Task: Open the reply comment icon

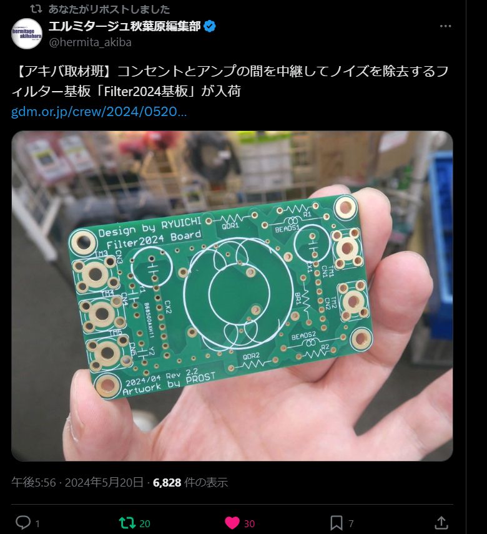Action: (23, 522)
